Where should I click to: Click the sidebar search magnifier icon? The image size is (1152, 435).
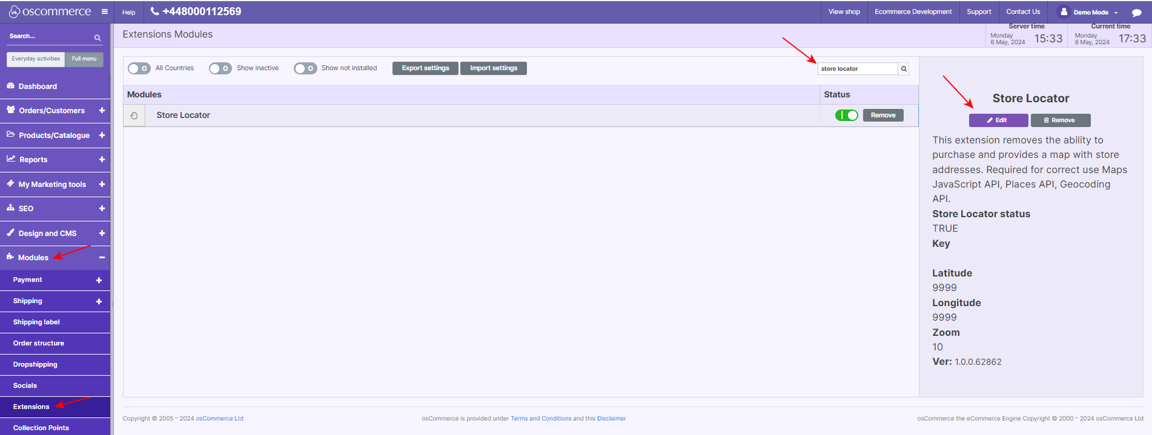pos(98,38)
